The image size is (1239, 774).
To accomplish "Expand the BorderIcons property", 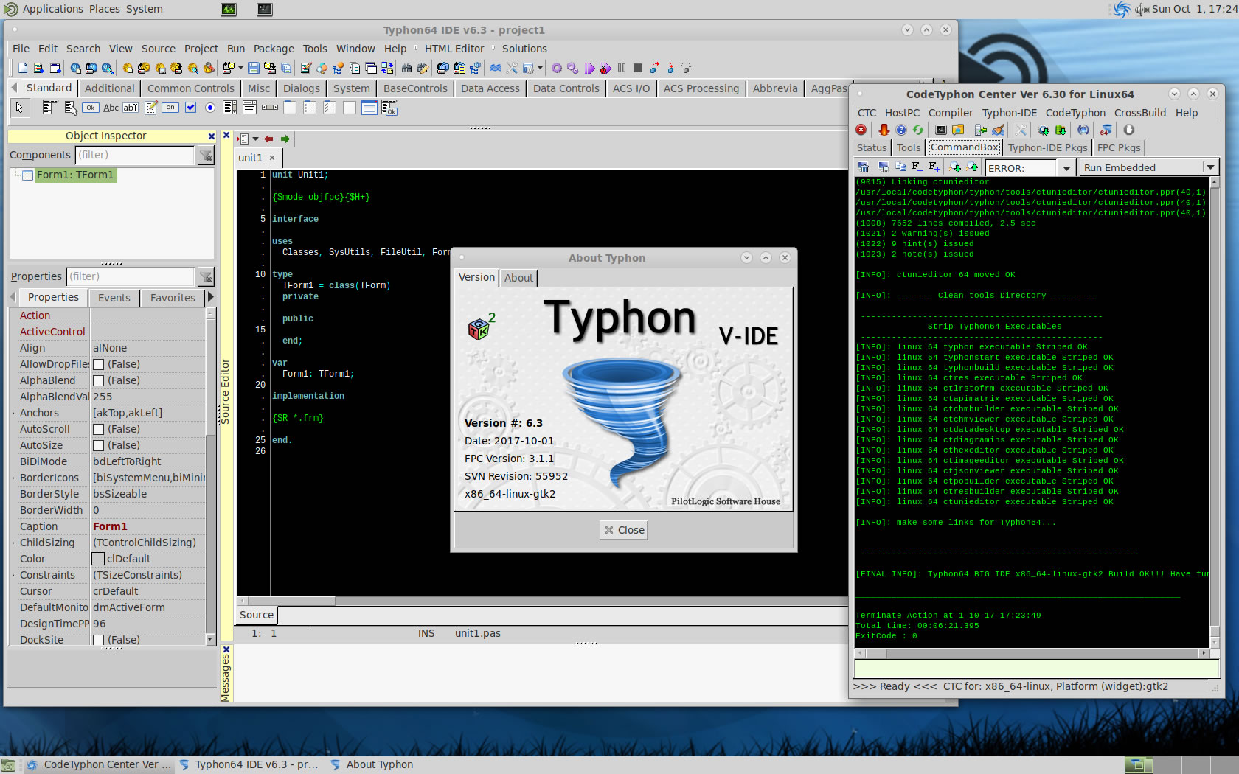I will (13, 478).
